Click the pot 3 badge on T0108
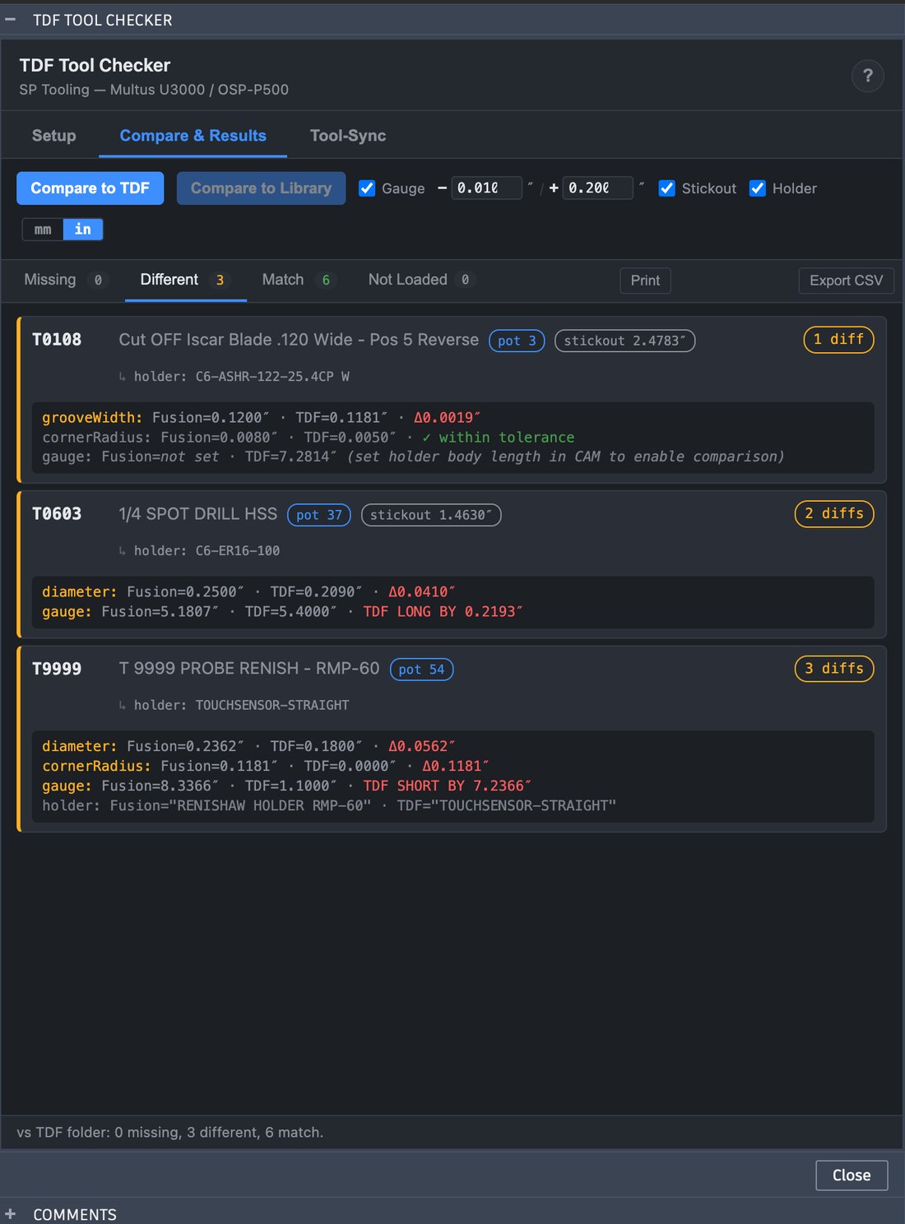Image resolution: width=905 pixels, height=1224 pixels. pyautogui.click(x=517, y=341)
